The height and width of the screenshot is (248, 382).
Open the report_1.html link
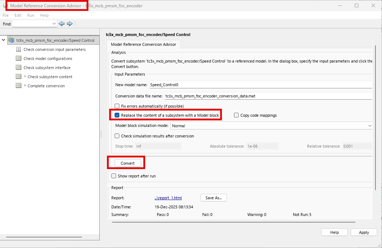click(168, 197)
